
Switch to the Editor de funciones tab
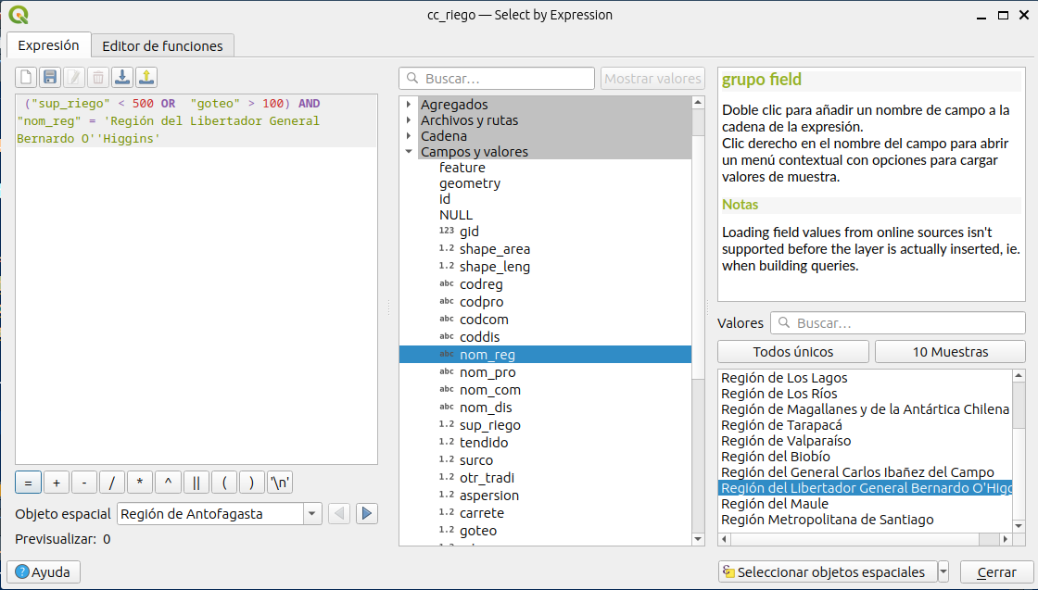point(162,45)
